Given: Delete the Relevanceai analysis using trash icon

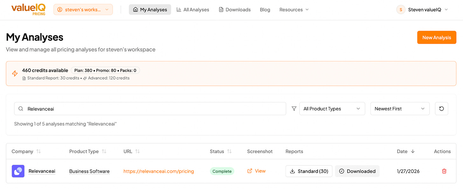Looking at the screenshot, I should click(444, 171).
